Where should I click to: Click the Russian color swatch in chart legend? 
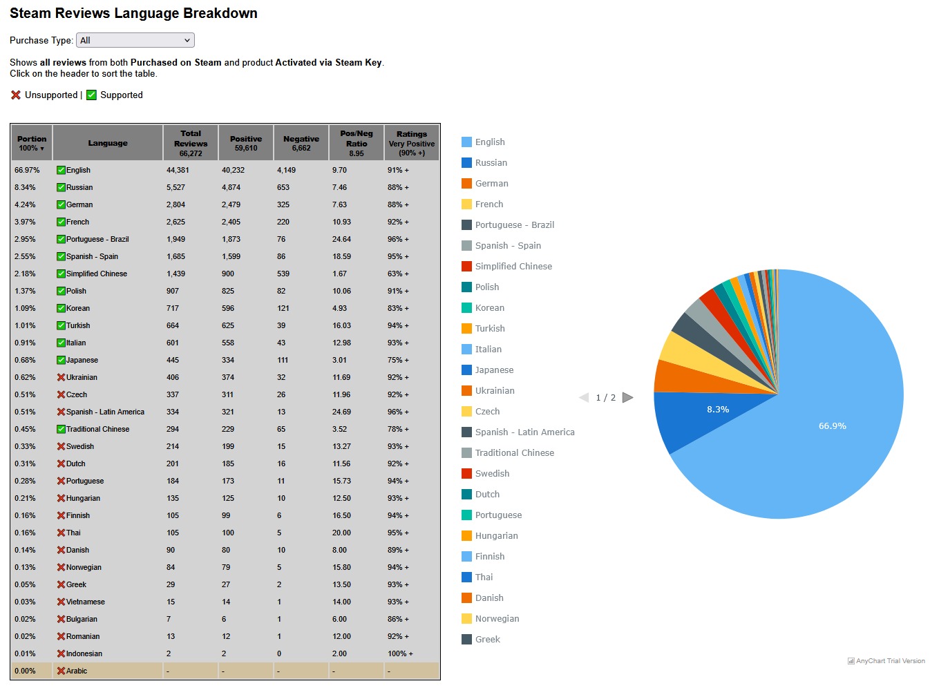pos(466,162)
